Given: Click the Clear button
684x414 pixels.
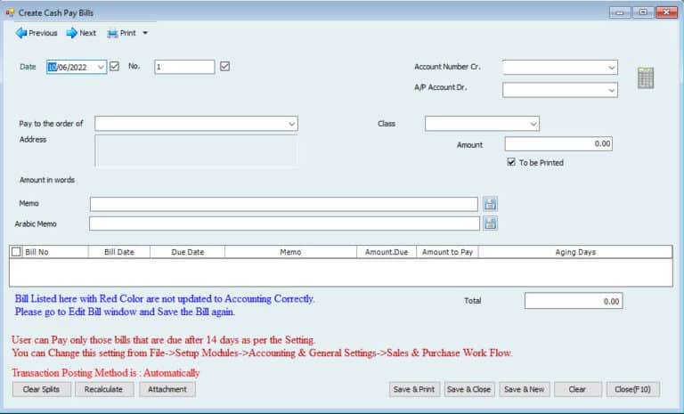Looking at the screenshot, I should 577,389.
